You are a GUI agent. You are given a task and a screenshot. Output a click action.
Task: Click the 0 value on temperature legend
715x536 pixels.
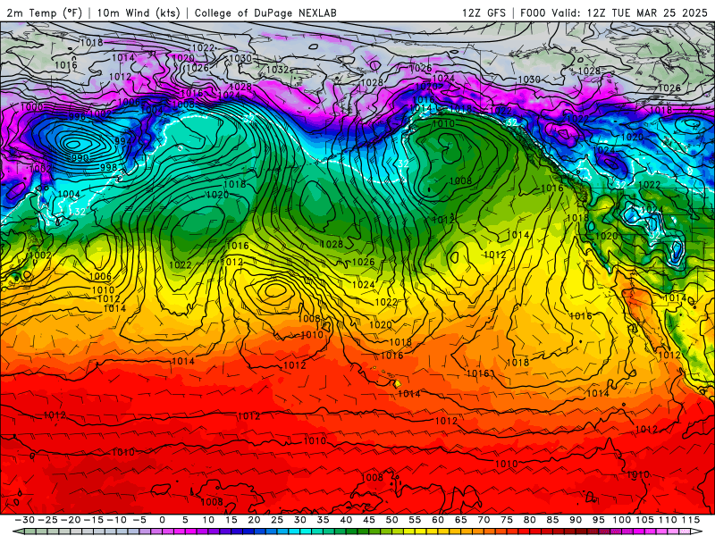click(x=163, y=520)
